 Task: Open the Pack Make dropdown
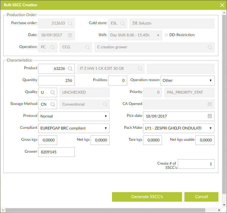tap(179, 128)
